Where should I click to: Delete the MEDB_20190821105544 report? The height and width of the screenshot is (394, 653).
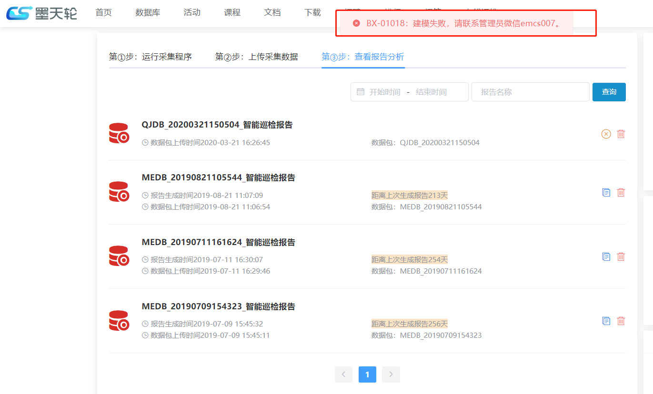(621, 193)
